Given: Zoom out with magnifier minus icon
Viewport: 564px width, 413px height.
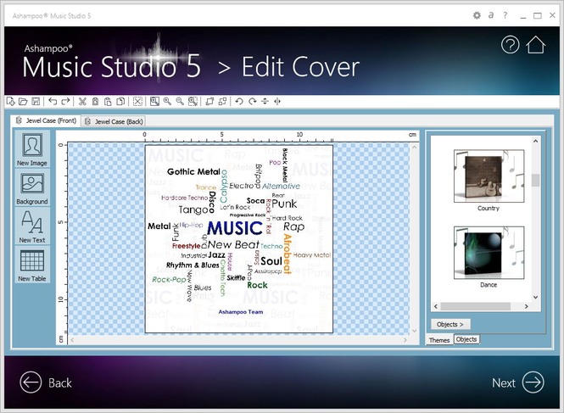Looking at the screenshot, I should pyautogui.click(x=180, y=102).
